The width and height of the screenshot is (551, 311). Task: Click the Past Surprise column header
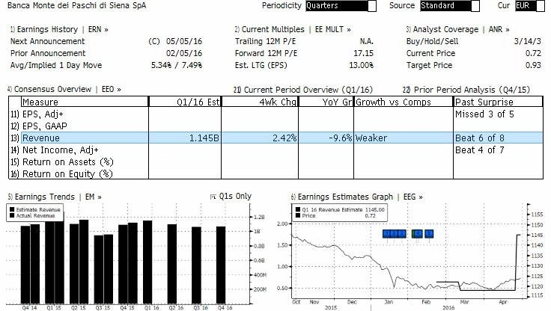(499, 102)
